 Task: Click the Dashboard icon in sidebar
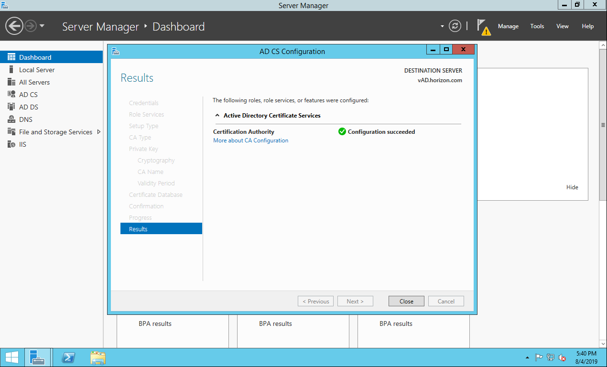click(11, 57)
